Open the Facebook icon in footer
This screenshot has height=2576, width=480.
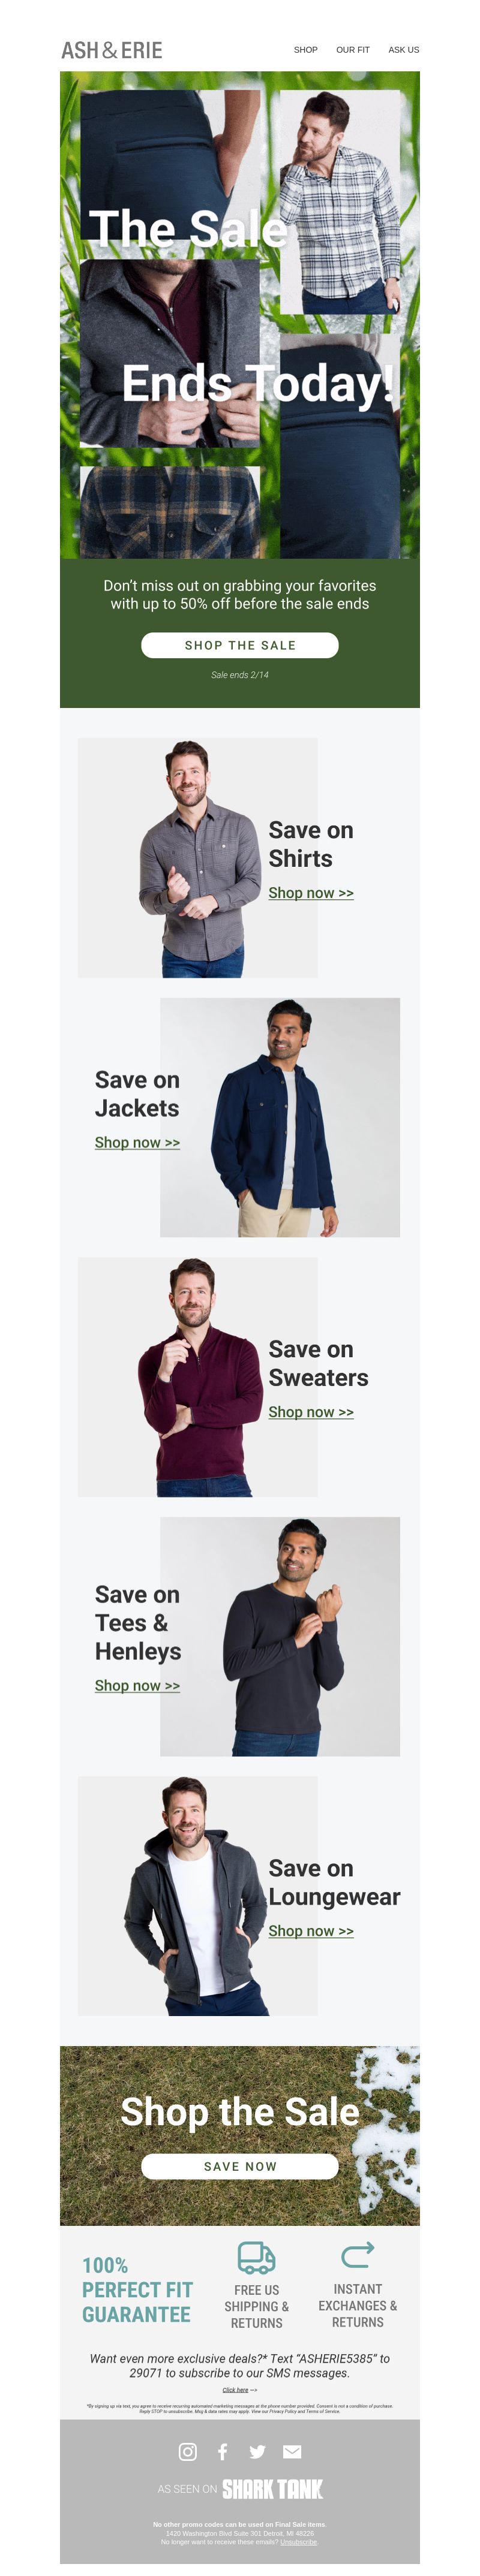click(x=222, y=2451)
